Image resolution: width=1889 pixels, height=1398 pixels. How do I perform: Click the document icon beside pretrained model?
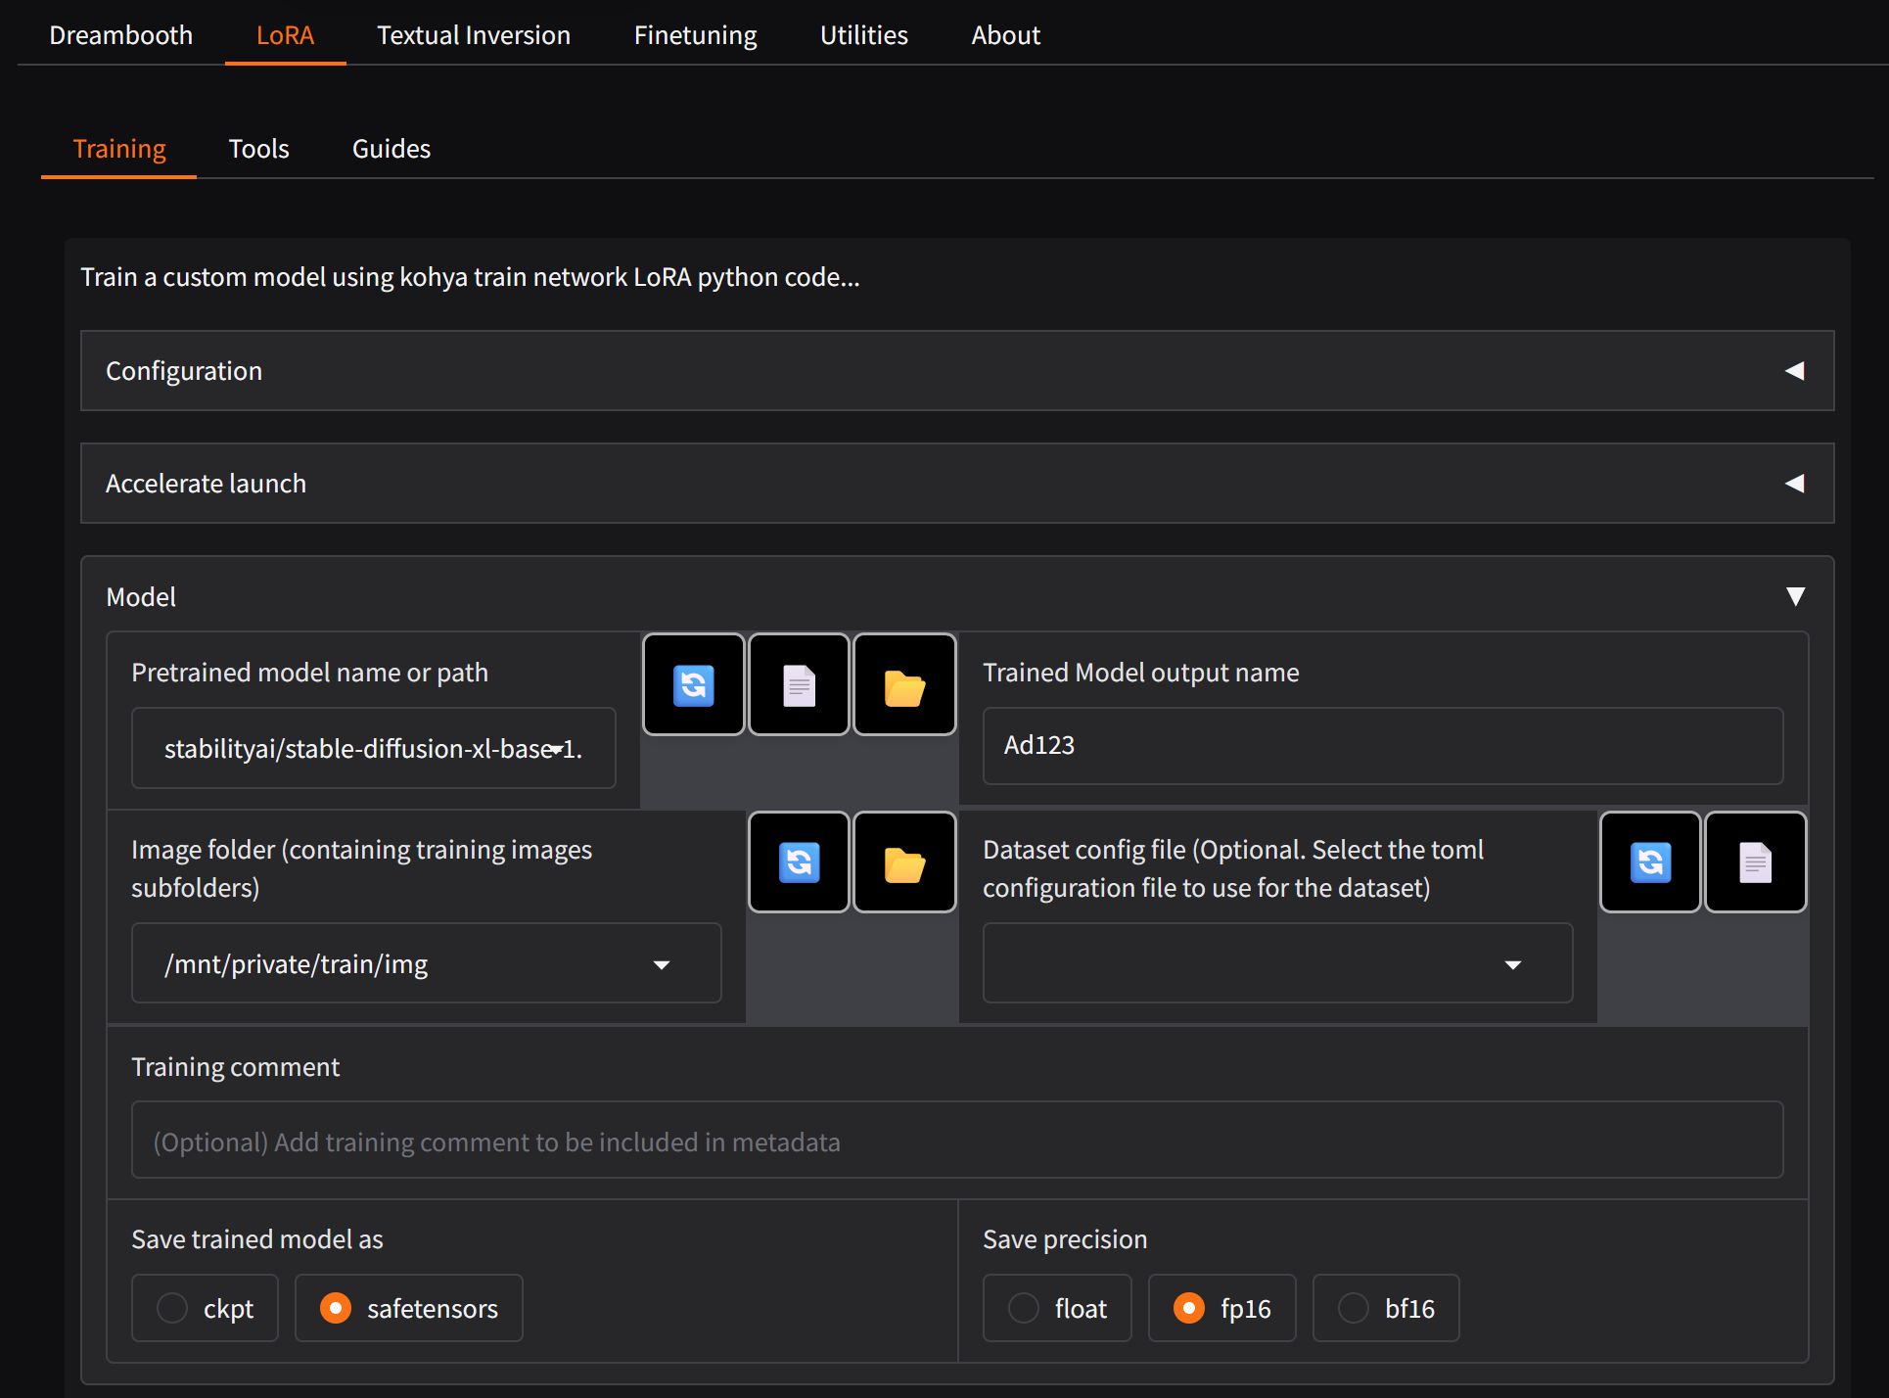[799, 685]
